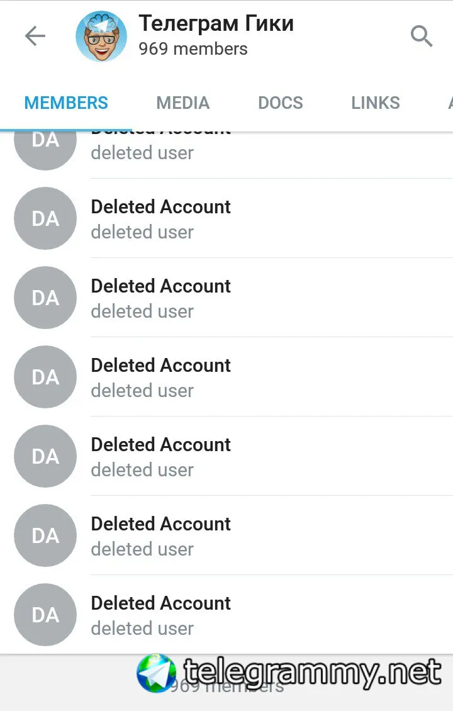
Task: Tap the DA avatar of the second fully visible member
Action: (x=45, y=298)
